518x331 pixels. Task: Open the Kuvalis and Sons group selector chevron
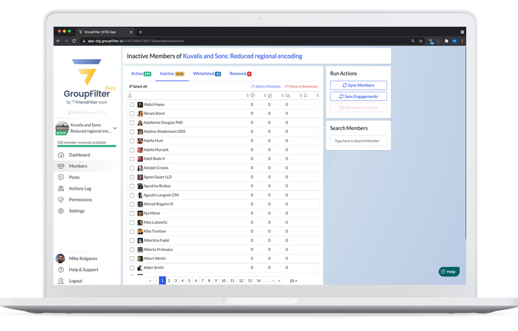coord(115,128)
